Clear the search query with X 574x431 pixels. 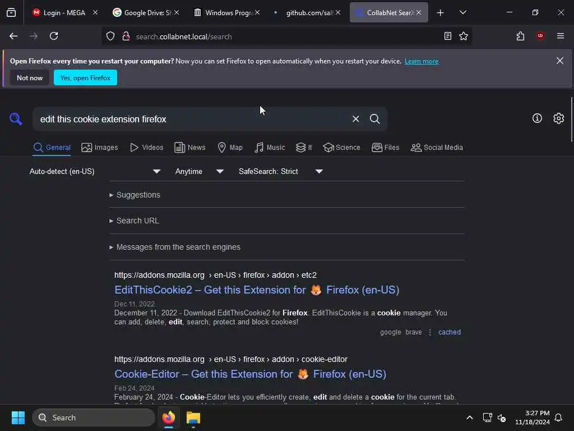[x=355, y=119]
